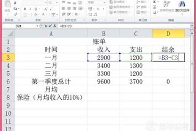Screen dimensions: 196x131
Task: Open font group dialog launcher
Action: coord(57,20)
